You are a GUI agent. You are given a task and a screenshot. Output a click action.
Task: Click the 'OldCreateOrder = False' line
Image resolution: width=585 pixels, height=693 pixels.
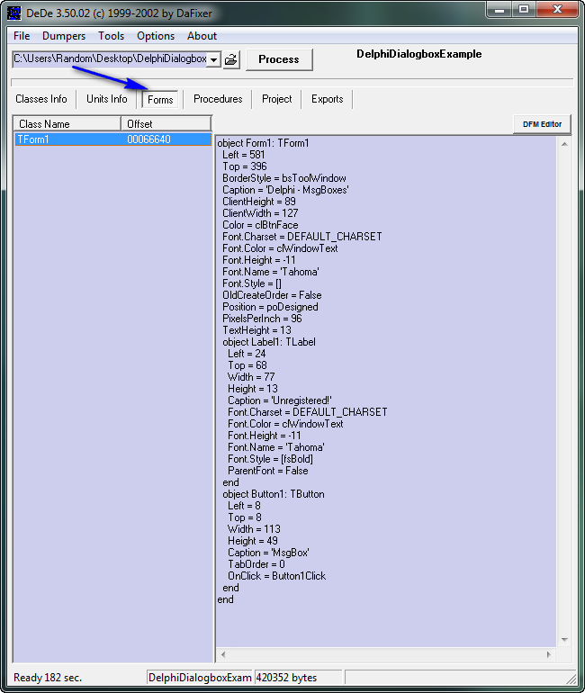pos(272,295)
